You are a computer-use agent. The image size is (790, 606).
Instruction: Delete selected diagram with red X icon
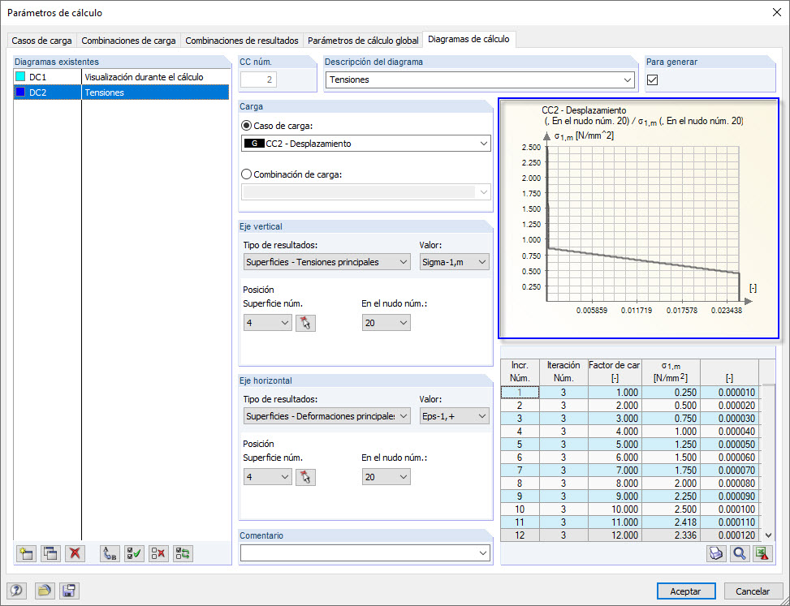tap(75, 553)
